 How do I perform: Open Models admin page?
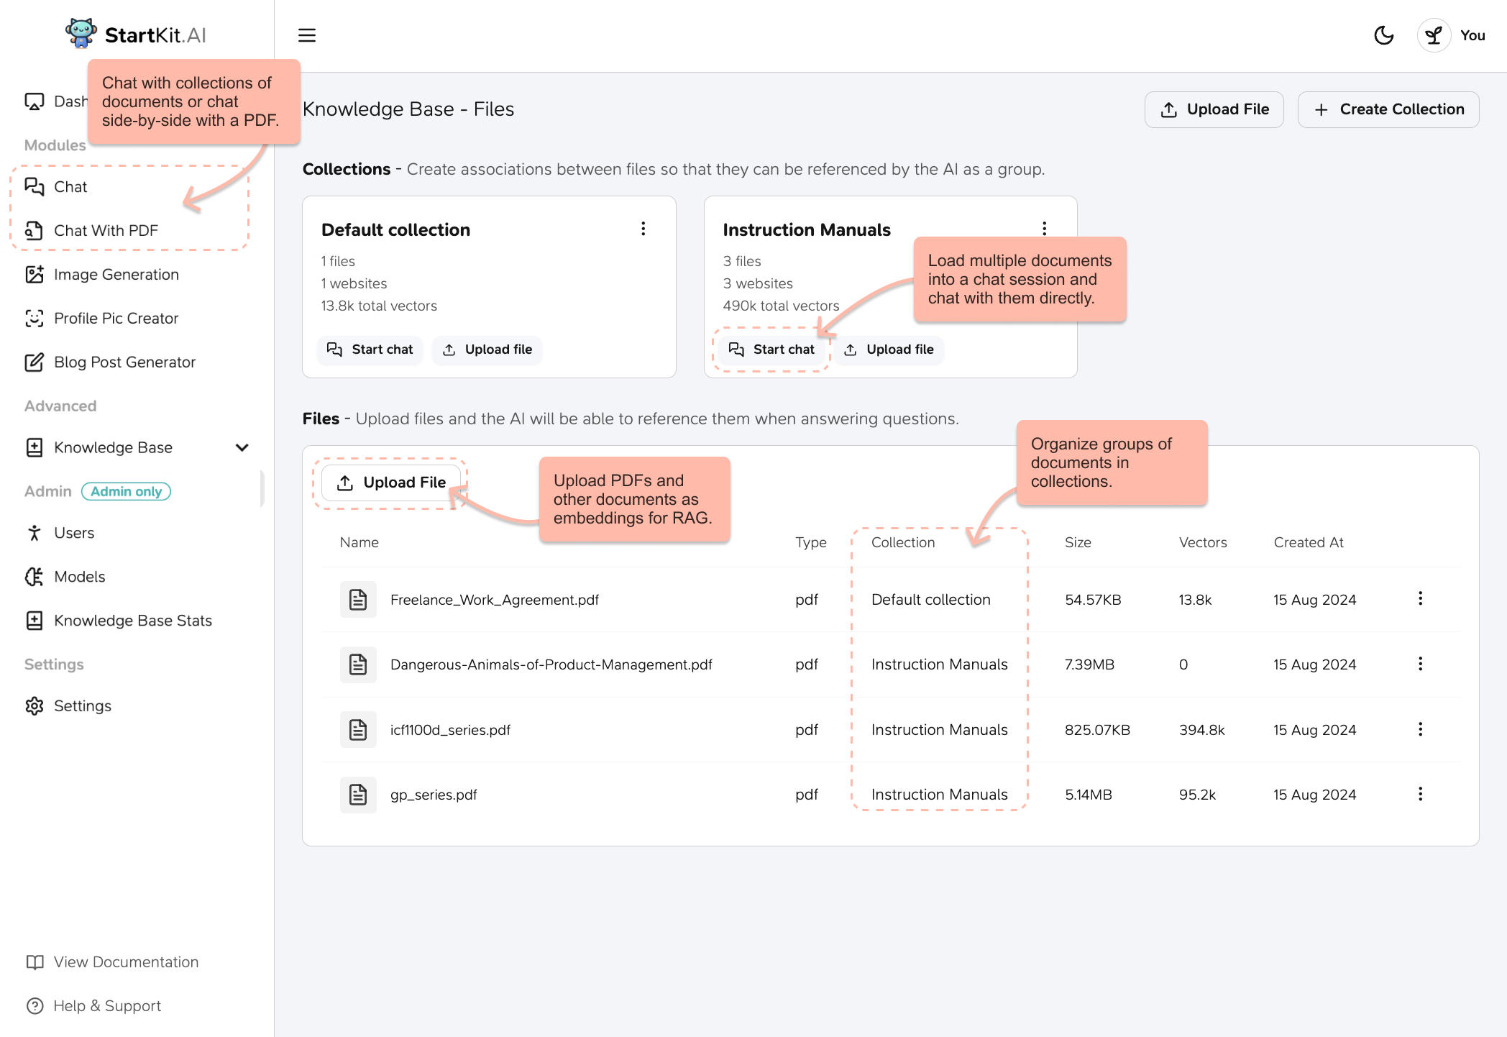tap(79, 577)
